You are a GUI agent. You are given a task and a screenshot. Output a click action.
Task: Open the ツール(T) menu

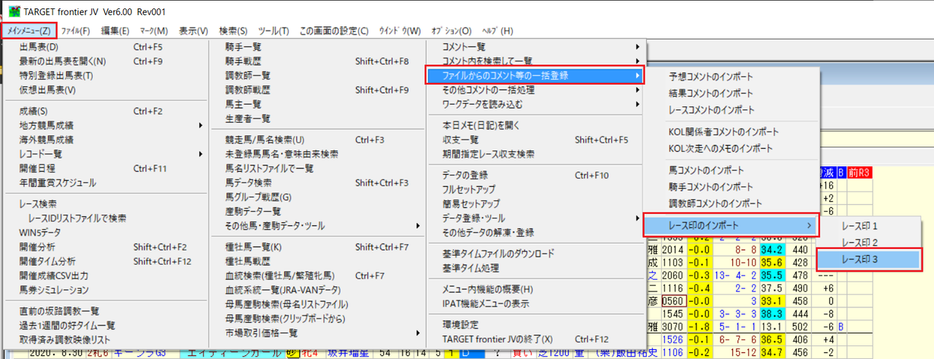tap(273, 31)
